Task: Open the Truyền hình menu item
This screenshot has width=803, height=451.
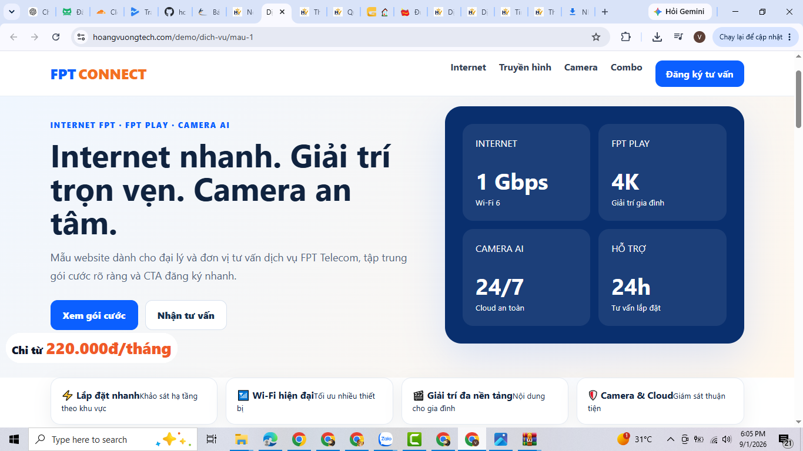Action: 525,68
